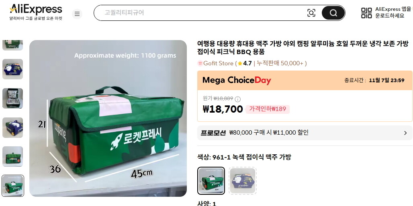Screen dimensions: 413x206
Task: Open the hamburger category menu
Action: [77, 14]
